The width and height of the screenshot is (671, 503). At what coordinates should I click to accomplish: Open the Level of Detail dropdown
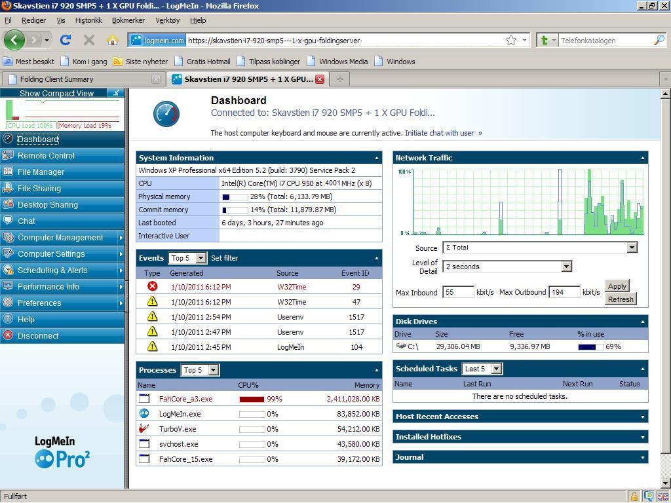507,267
